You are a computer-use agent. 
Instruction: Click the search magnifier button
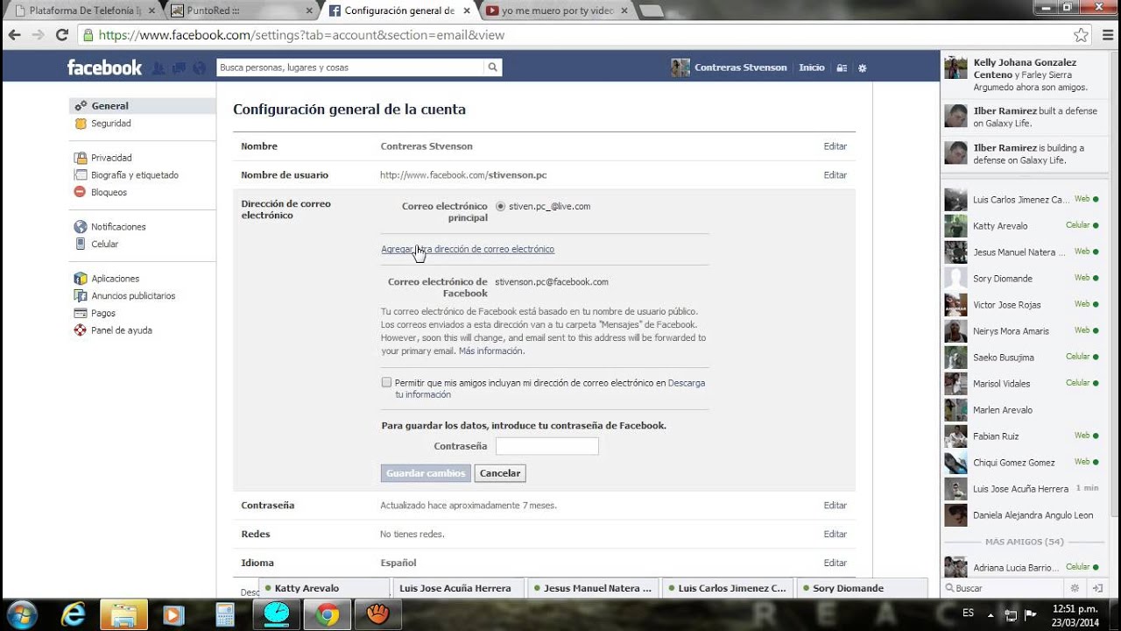tap(493, 67)
